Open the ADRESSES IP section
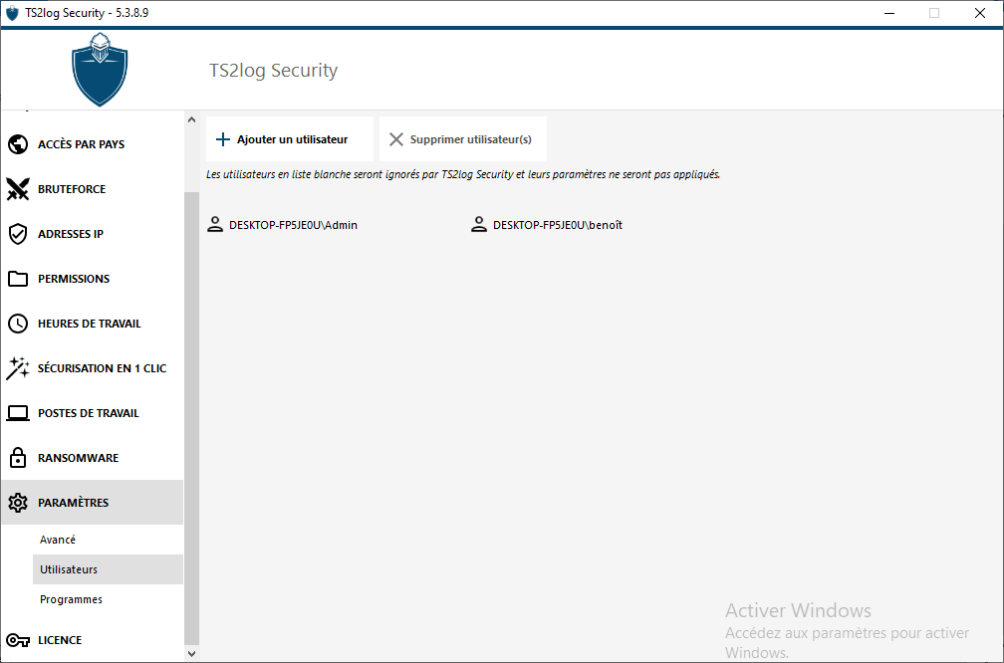 pyautogui.click(x=93, y=234)
